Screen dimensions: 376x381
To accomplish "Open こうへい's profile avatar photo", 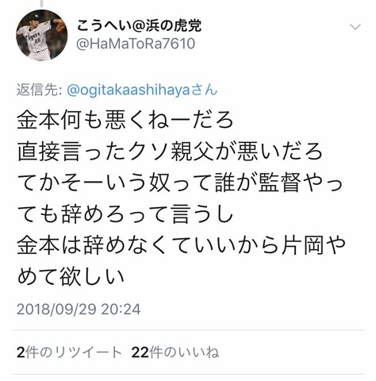I will [x=42, y=36].
